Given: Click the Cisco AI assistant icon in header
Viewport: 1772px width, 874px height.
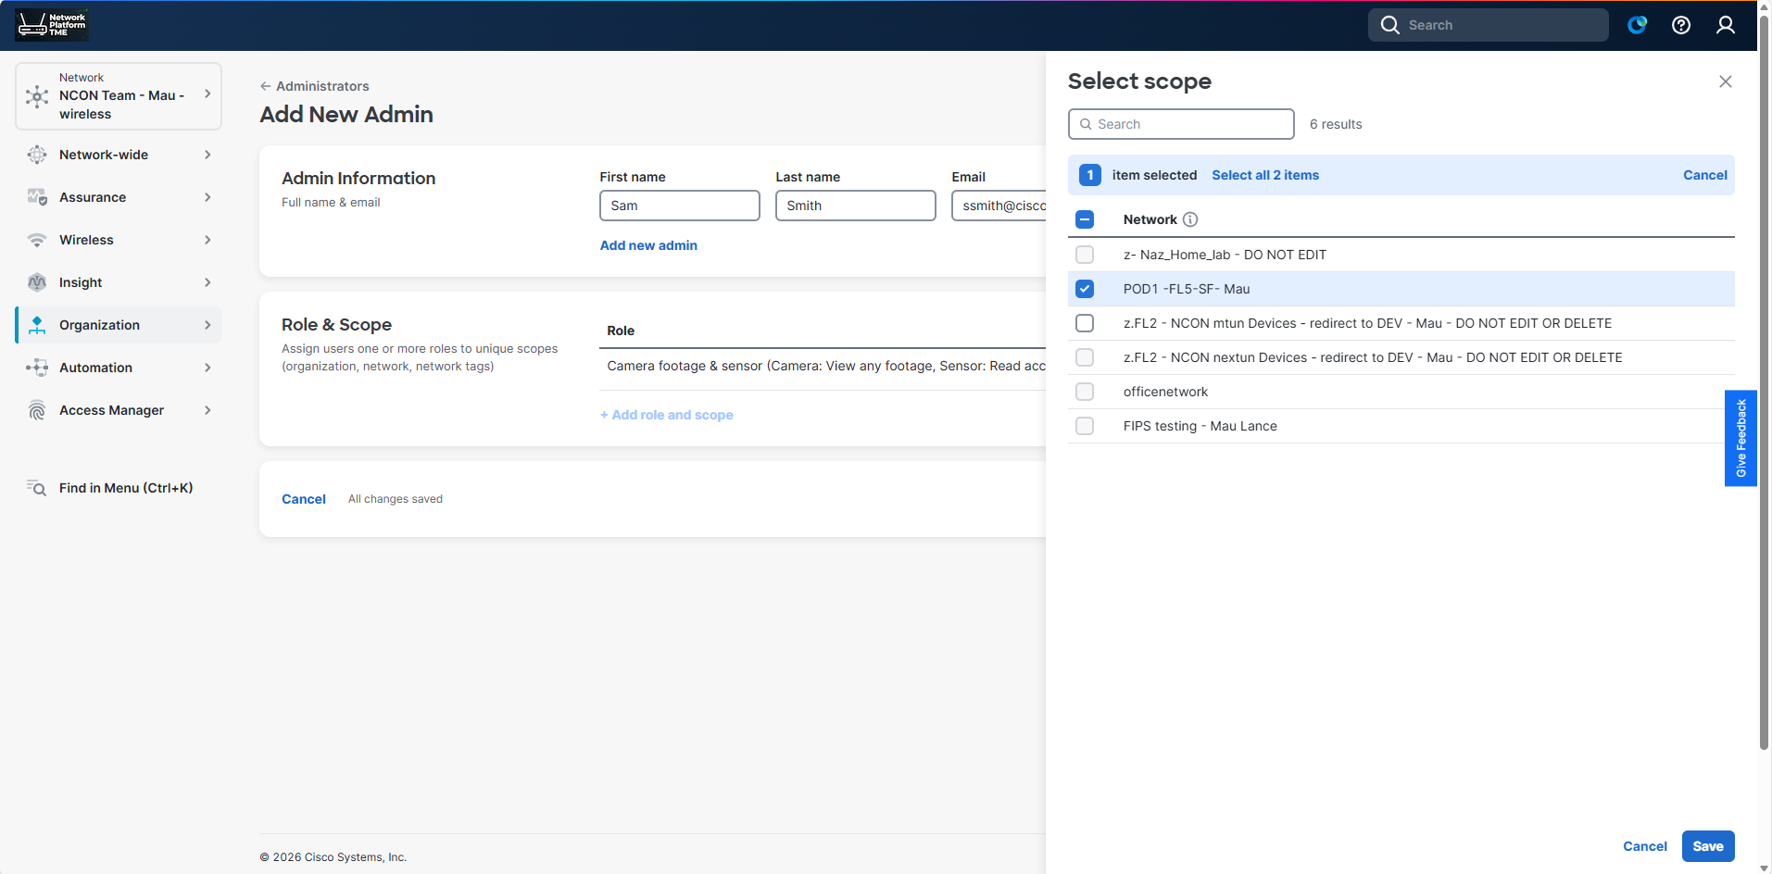Looking at the screenshot, I should click(1637, 25).
